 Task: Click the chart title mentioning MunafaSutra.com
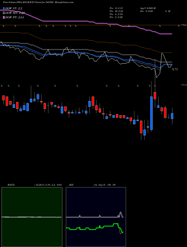pos(38,2)
